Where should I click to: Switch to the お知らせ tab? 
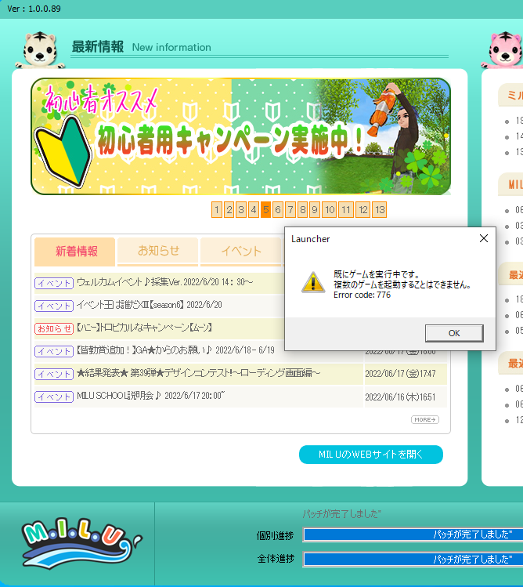pyautogui.click(x=158, y=252)
